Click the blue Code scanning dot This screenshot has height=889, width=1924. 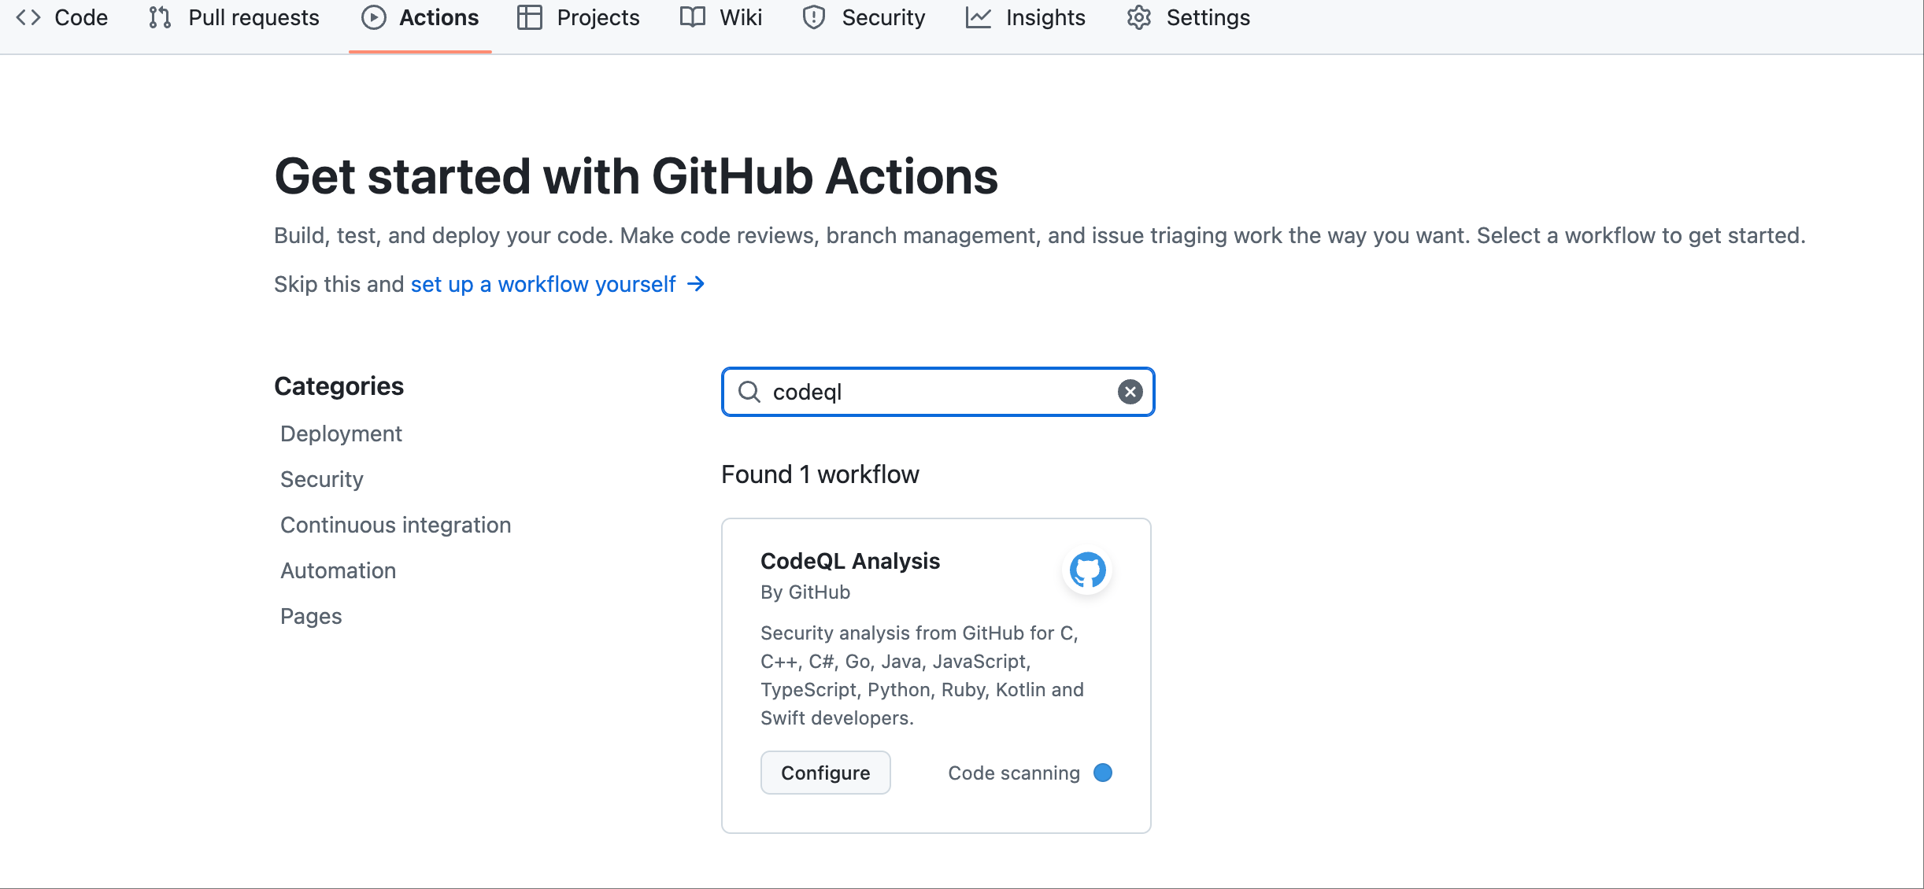(1103, 773)
